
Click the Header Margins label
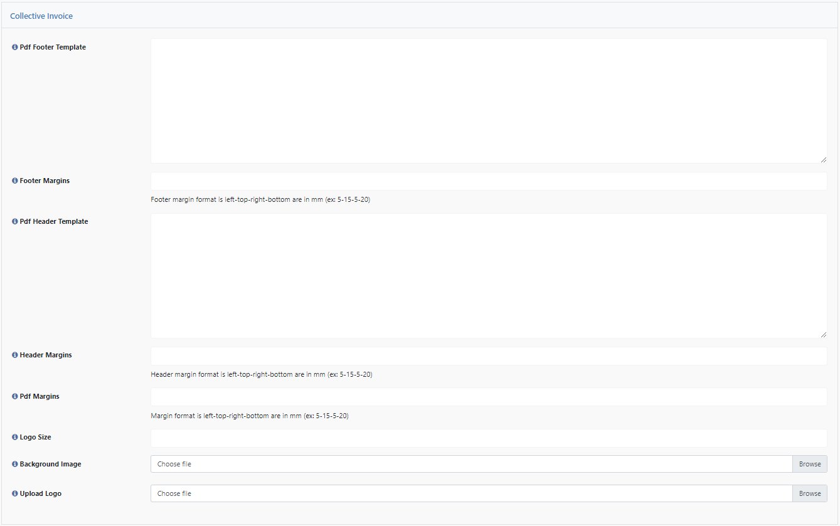pos(46,355)
